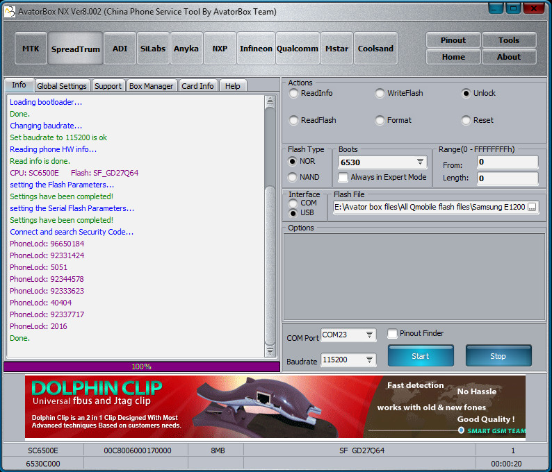Viewport: 552px width, 472px height.
Task: Click status bar timer '00:00:20'
Action: [x=506, y=464]
